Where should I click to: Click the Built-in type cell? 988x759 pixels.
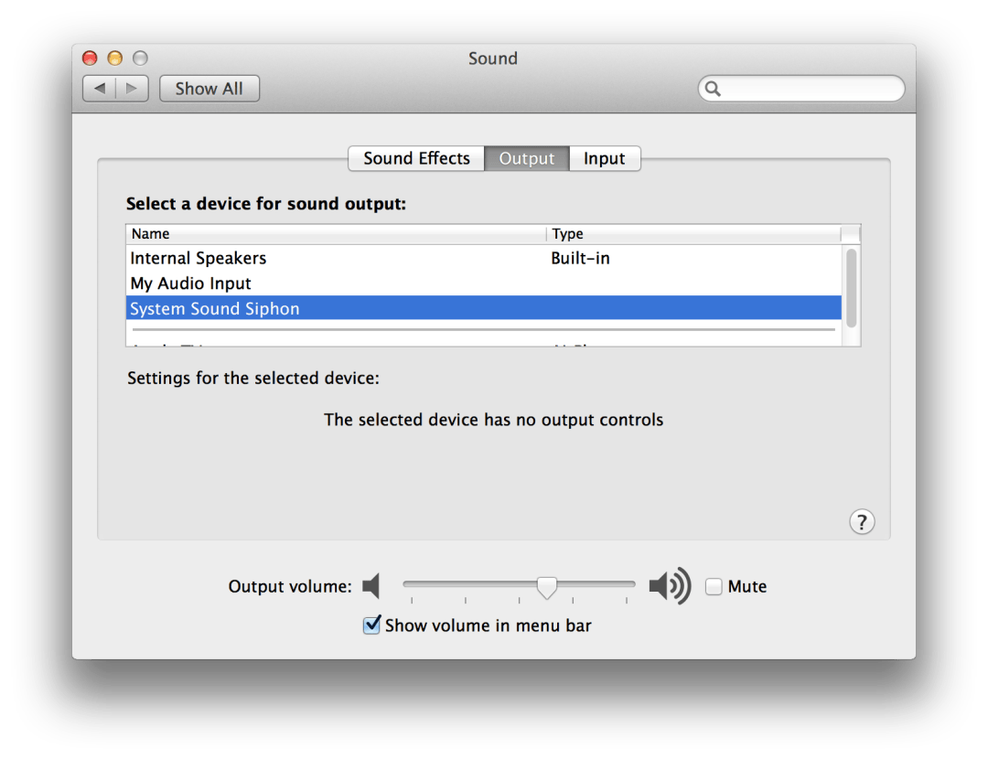pos(580,258)
